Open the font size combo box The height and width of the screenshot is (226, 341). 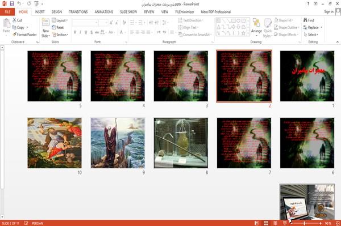point(103,23)
